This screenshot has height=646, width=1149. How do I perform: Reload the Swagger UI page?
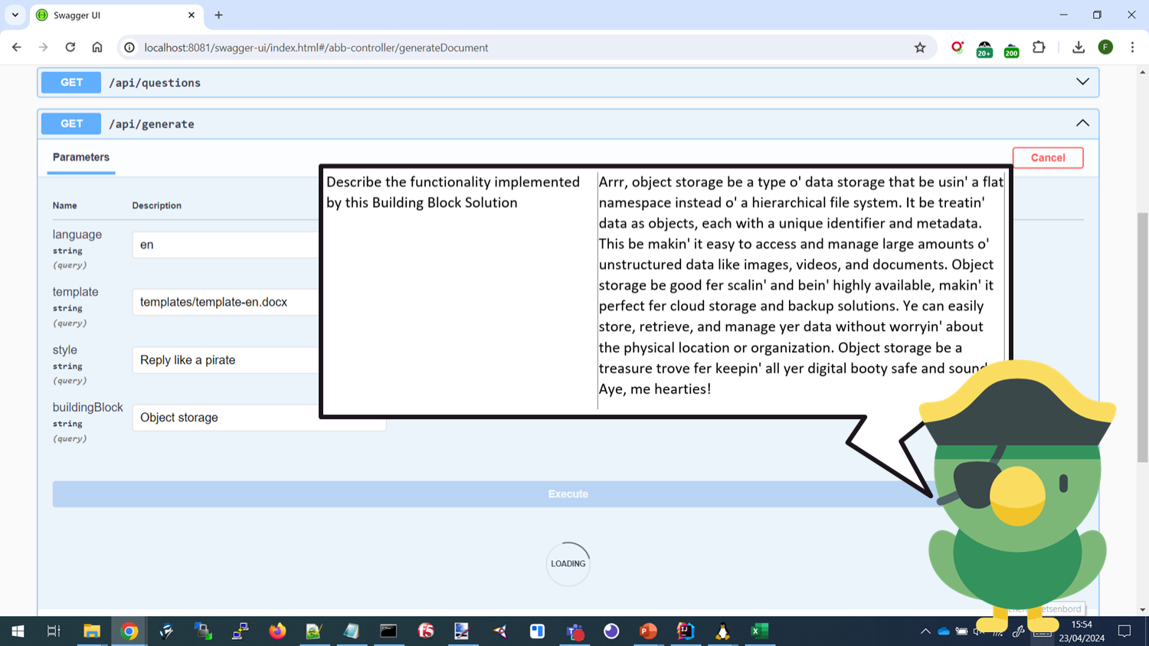point(70,48)
